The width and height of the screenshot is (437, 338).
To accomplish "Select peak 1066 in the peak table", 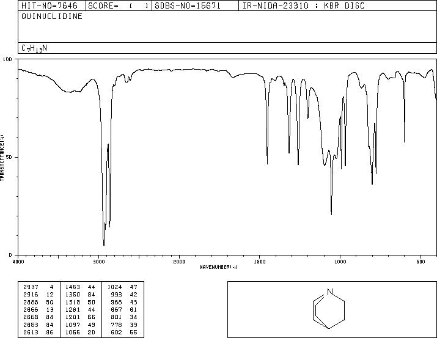I will click(73, 332).
